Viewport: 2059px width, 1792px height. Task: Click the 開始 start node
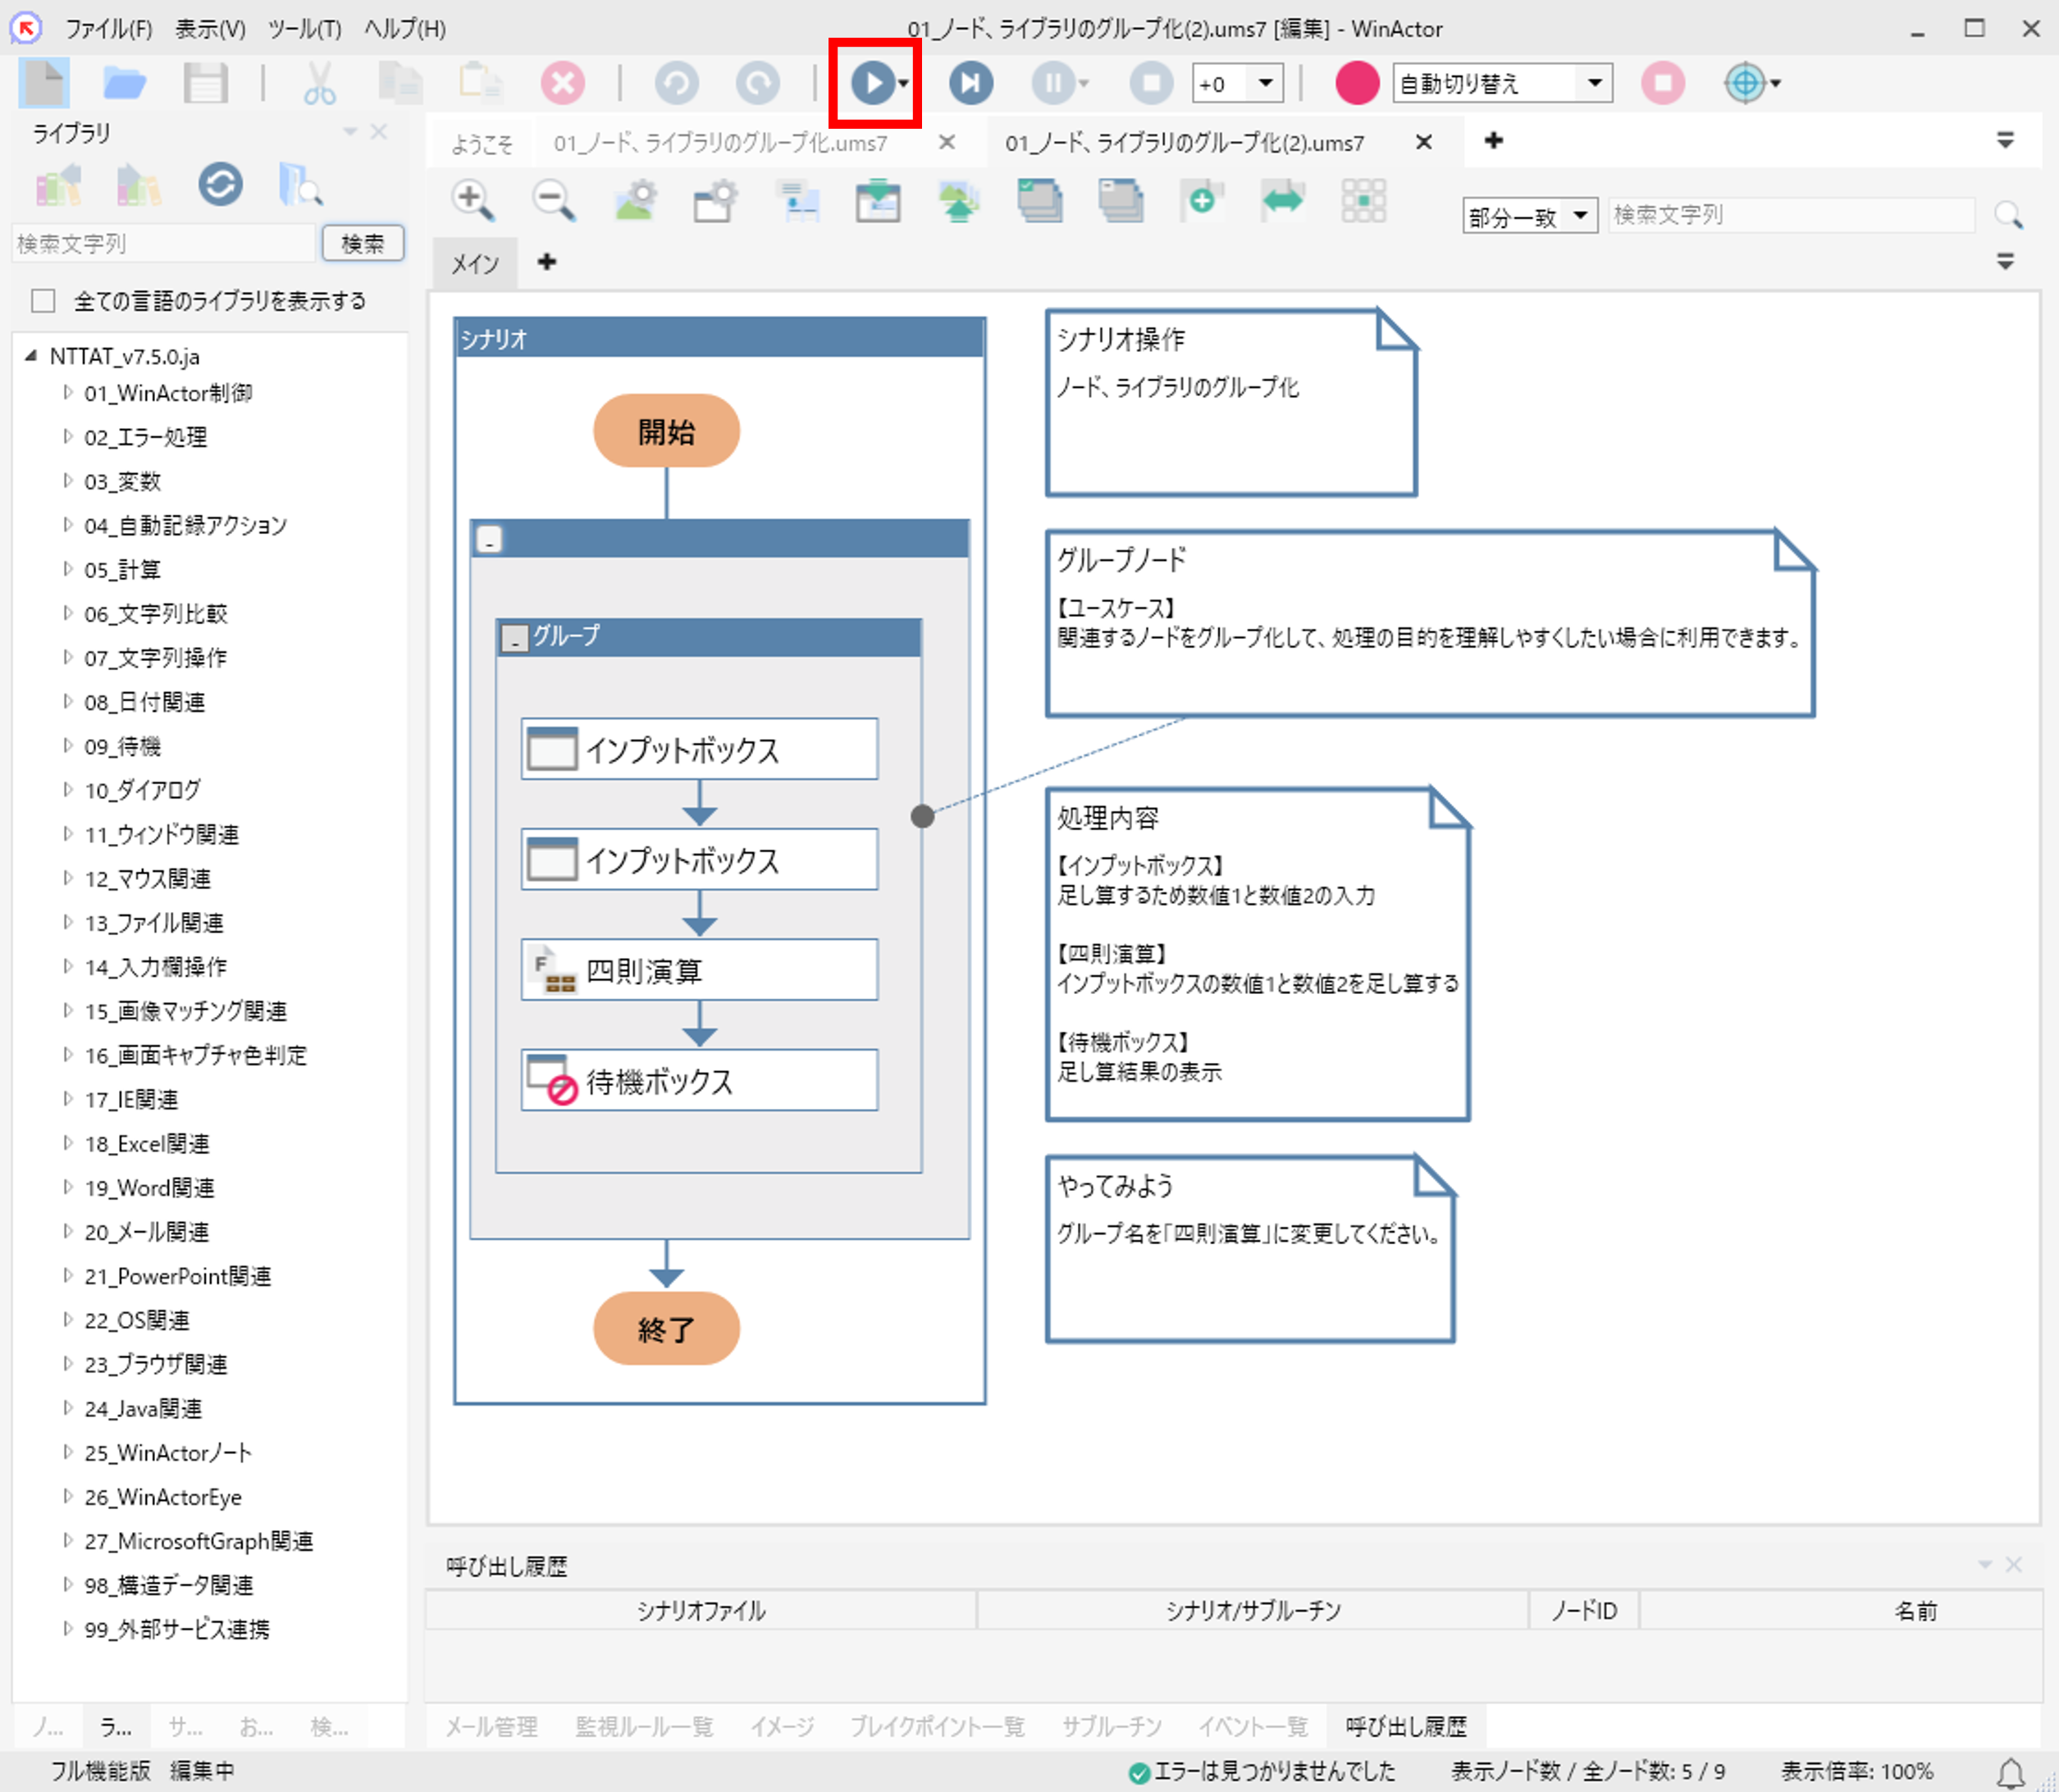pyautogui.click(x=666, y=431)
